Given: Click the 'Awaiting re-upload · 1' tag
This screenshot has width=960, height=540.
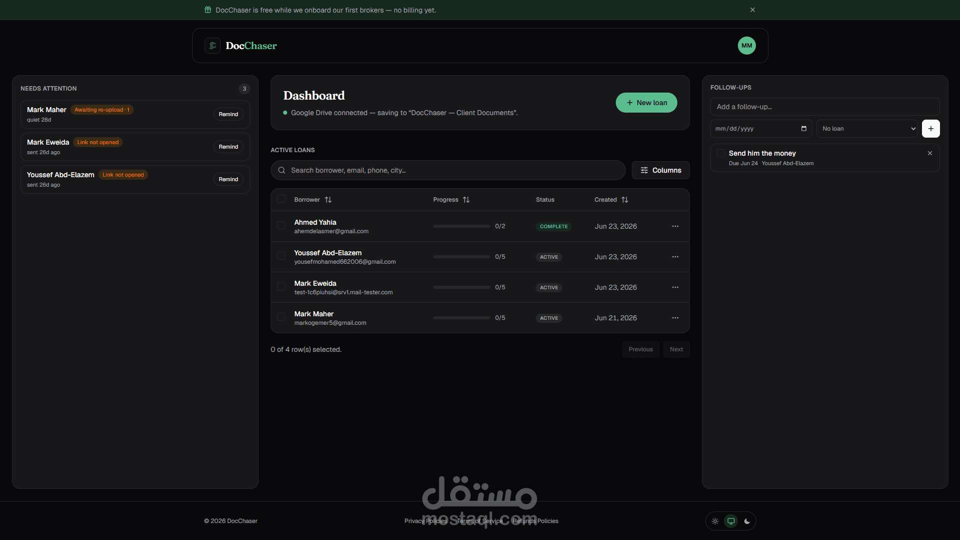Looking at the screenshot, I should click(x=102, y=110).
